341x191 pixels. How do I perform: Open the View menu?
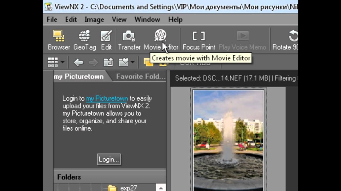coord(119,20)
